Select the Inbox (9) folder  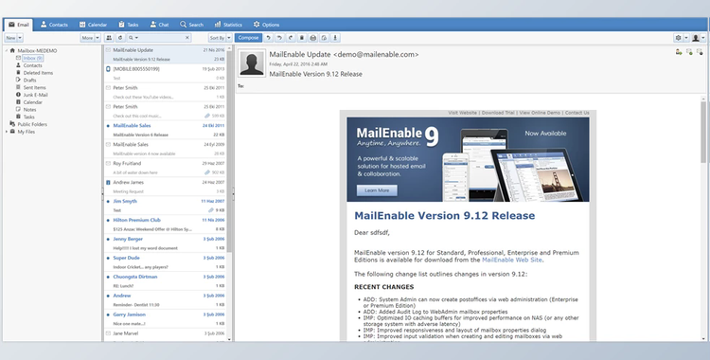tap(33, 58)
